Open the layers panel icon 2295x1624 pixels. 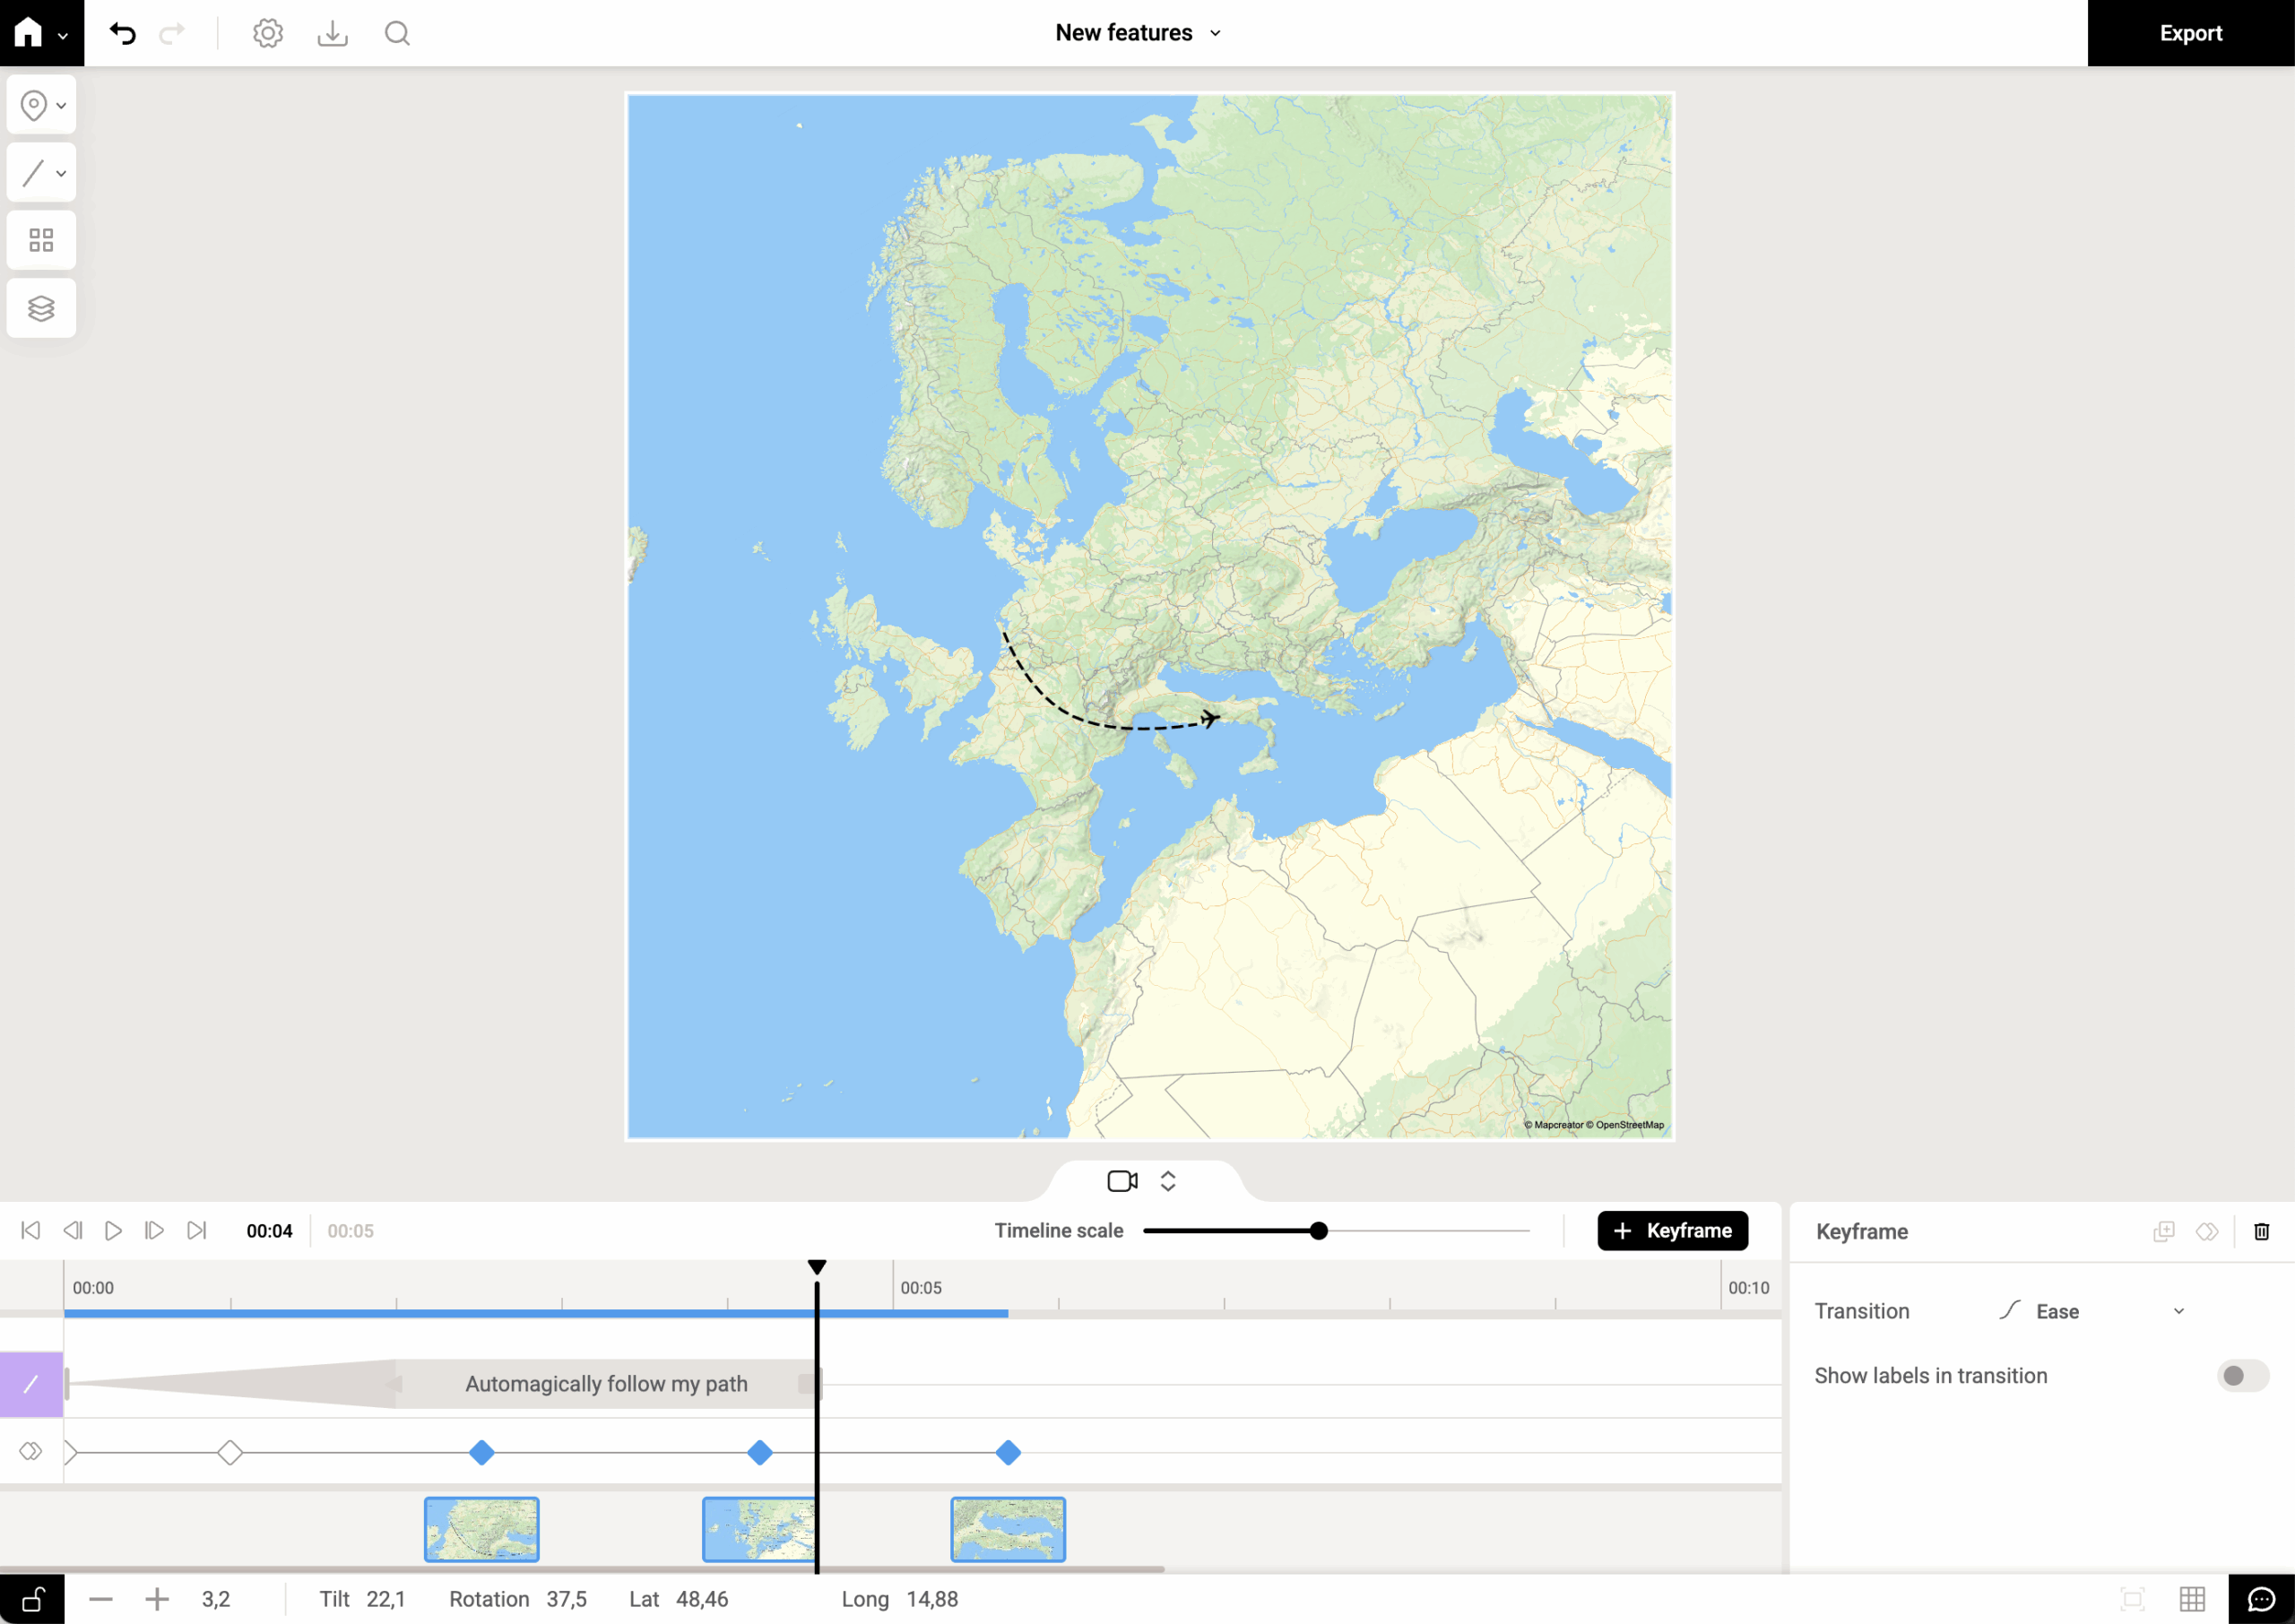[41, 308]
